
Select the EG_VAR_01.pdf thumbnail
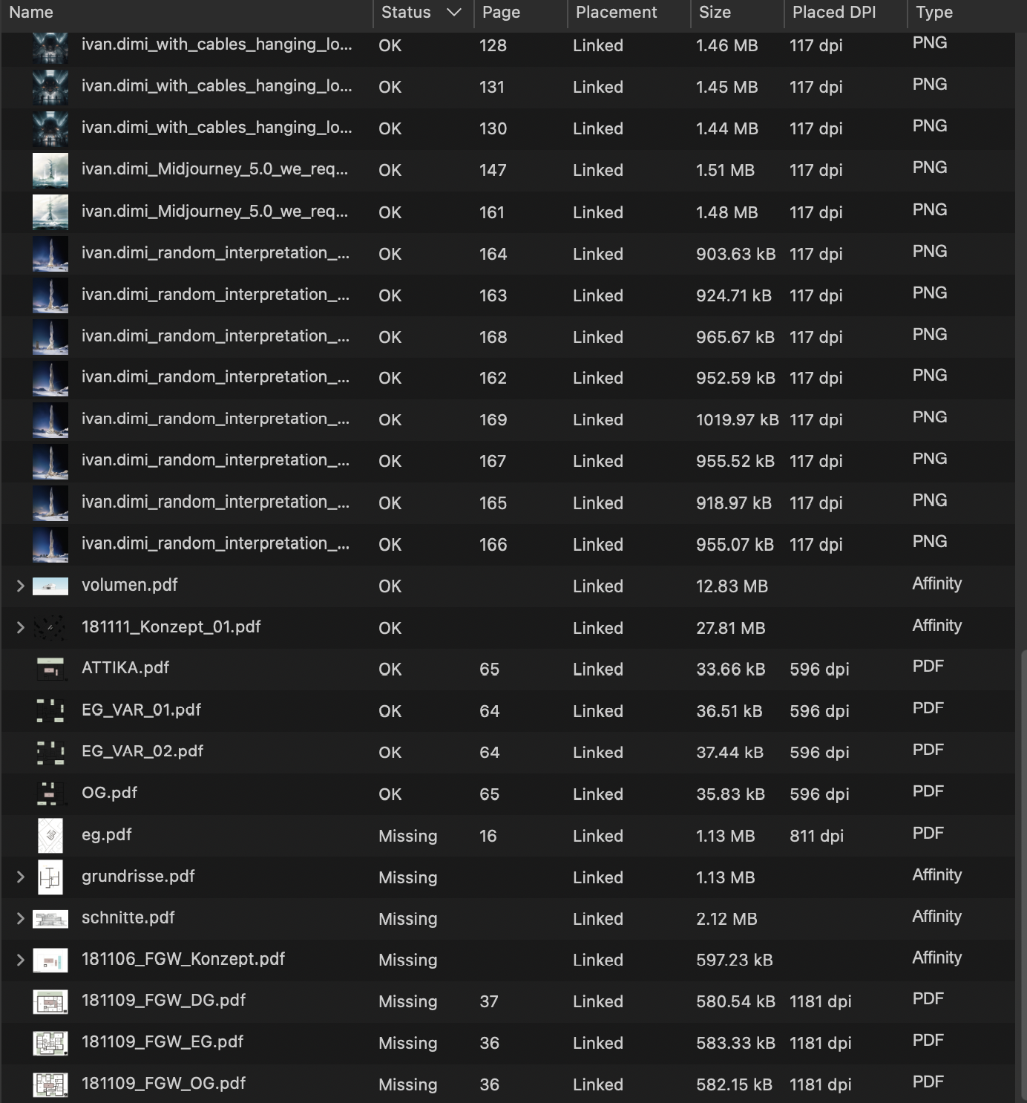tap(50, 710)
